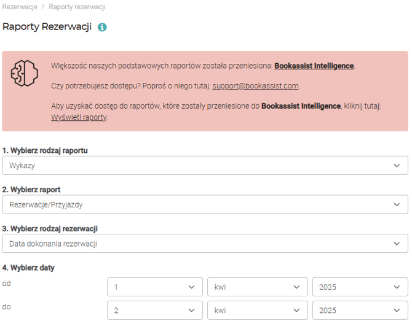Select the end day dropdown showing 2
412x324 pixels.
[154, 310]
